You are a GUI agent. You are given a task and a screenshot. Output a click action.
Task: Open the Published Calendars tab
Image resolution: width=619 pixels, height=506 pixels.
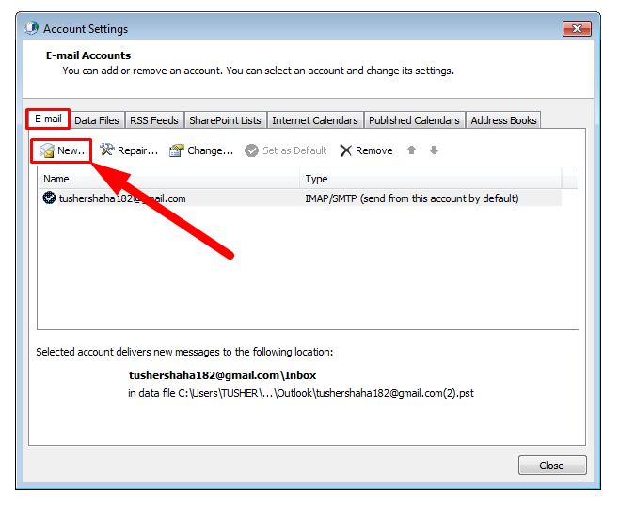[414, 120]
